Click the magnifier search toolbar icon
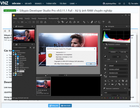 109,22
